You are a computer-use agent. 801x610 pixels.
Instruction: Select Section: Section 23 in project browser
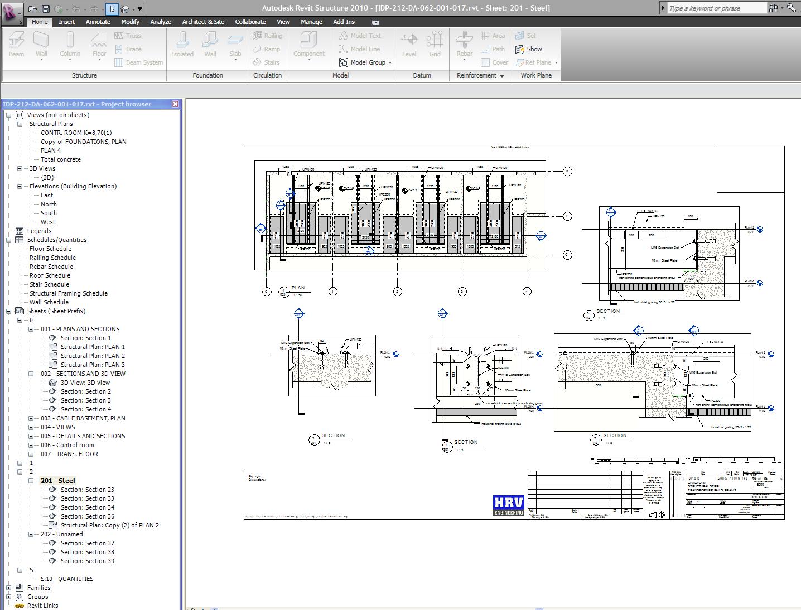pos(87,490)
